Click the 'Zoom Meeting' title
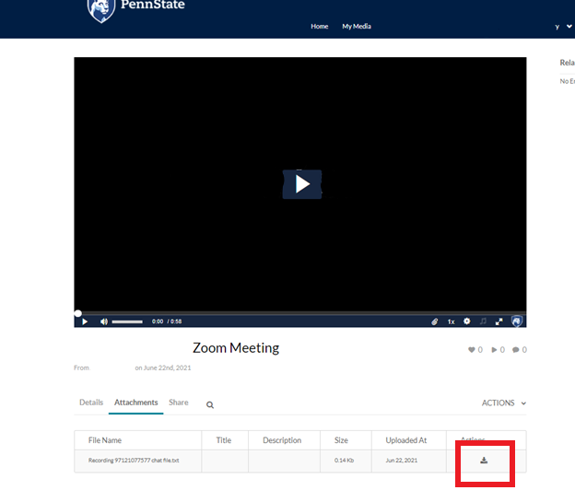 pyautogui.click(x=236, y=347)
